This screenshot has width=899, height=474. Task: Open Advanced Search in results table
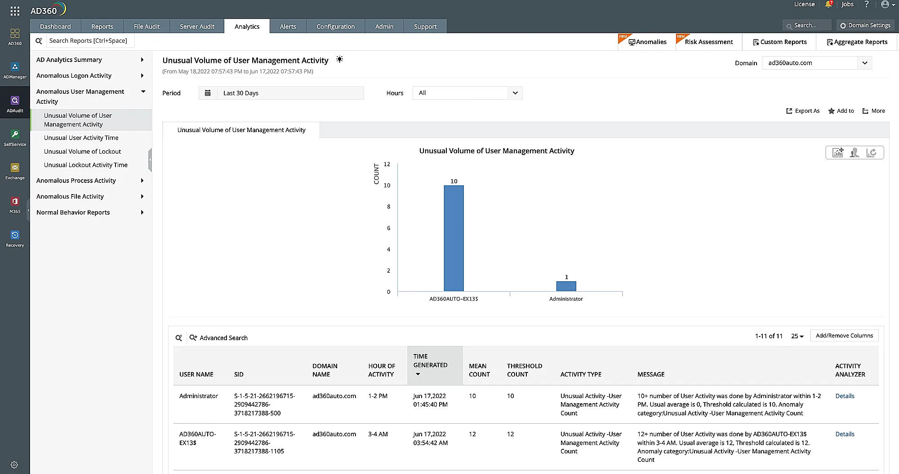point(218,338)
